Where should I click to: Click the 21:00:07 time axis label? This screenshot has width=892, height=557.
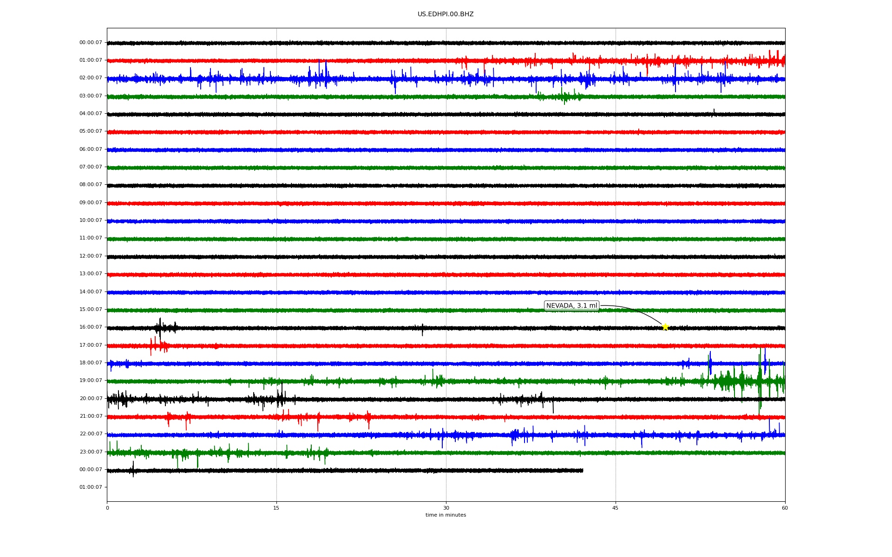(x=91, y=416)
